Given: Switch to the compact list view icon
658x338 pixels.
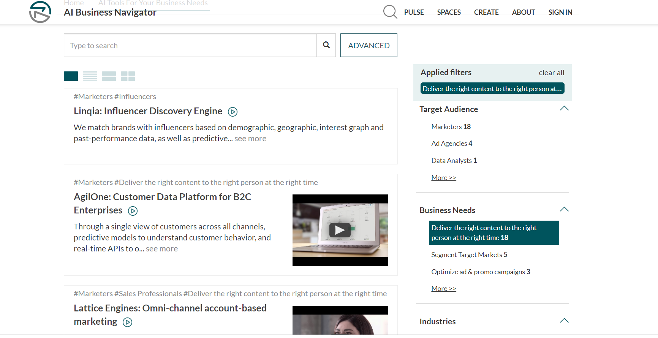Looking at the screenshot, I should 90,76.
